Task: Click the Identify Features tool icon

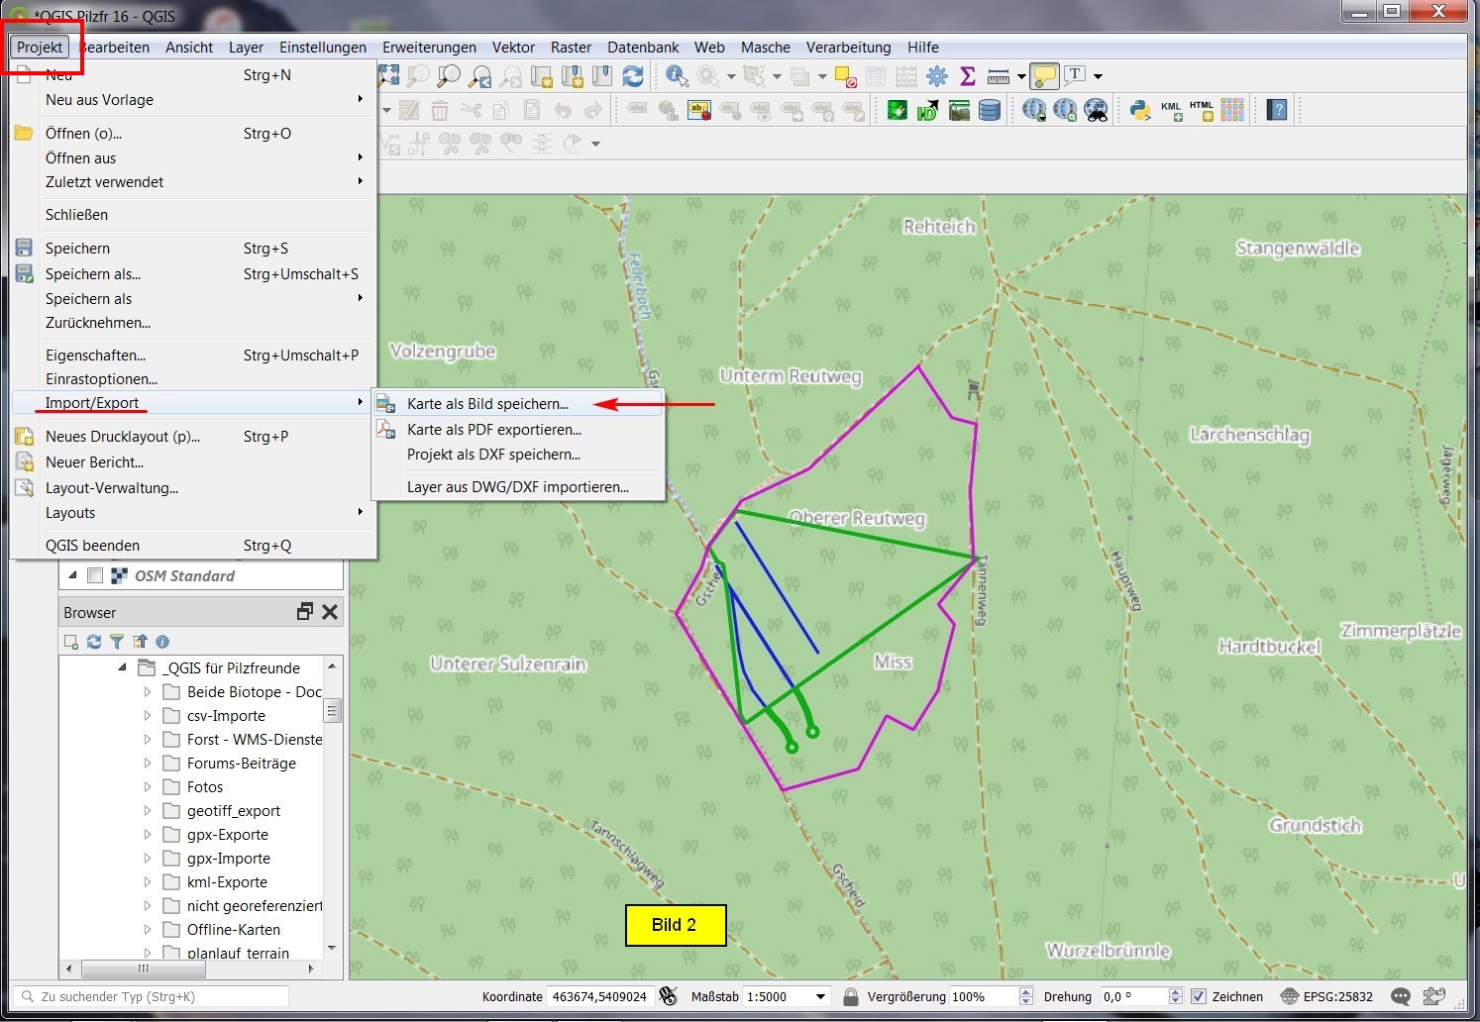Action: click(x=677, y=76)
